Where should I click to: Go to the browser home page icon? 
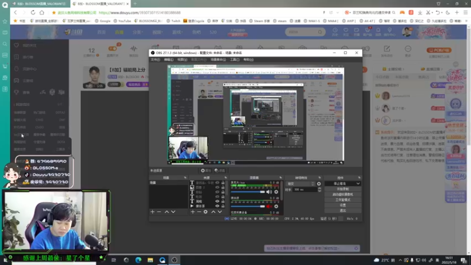[x=42, y=12]
